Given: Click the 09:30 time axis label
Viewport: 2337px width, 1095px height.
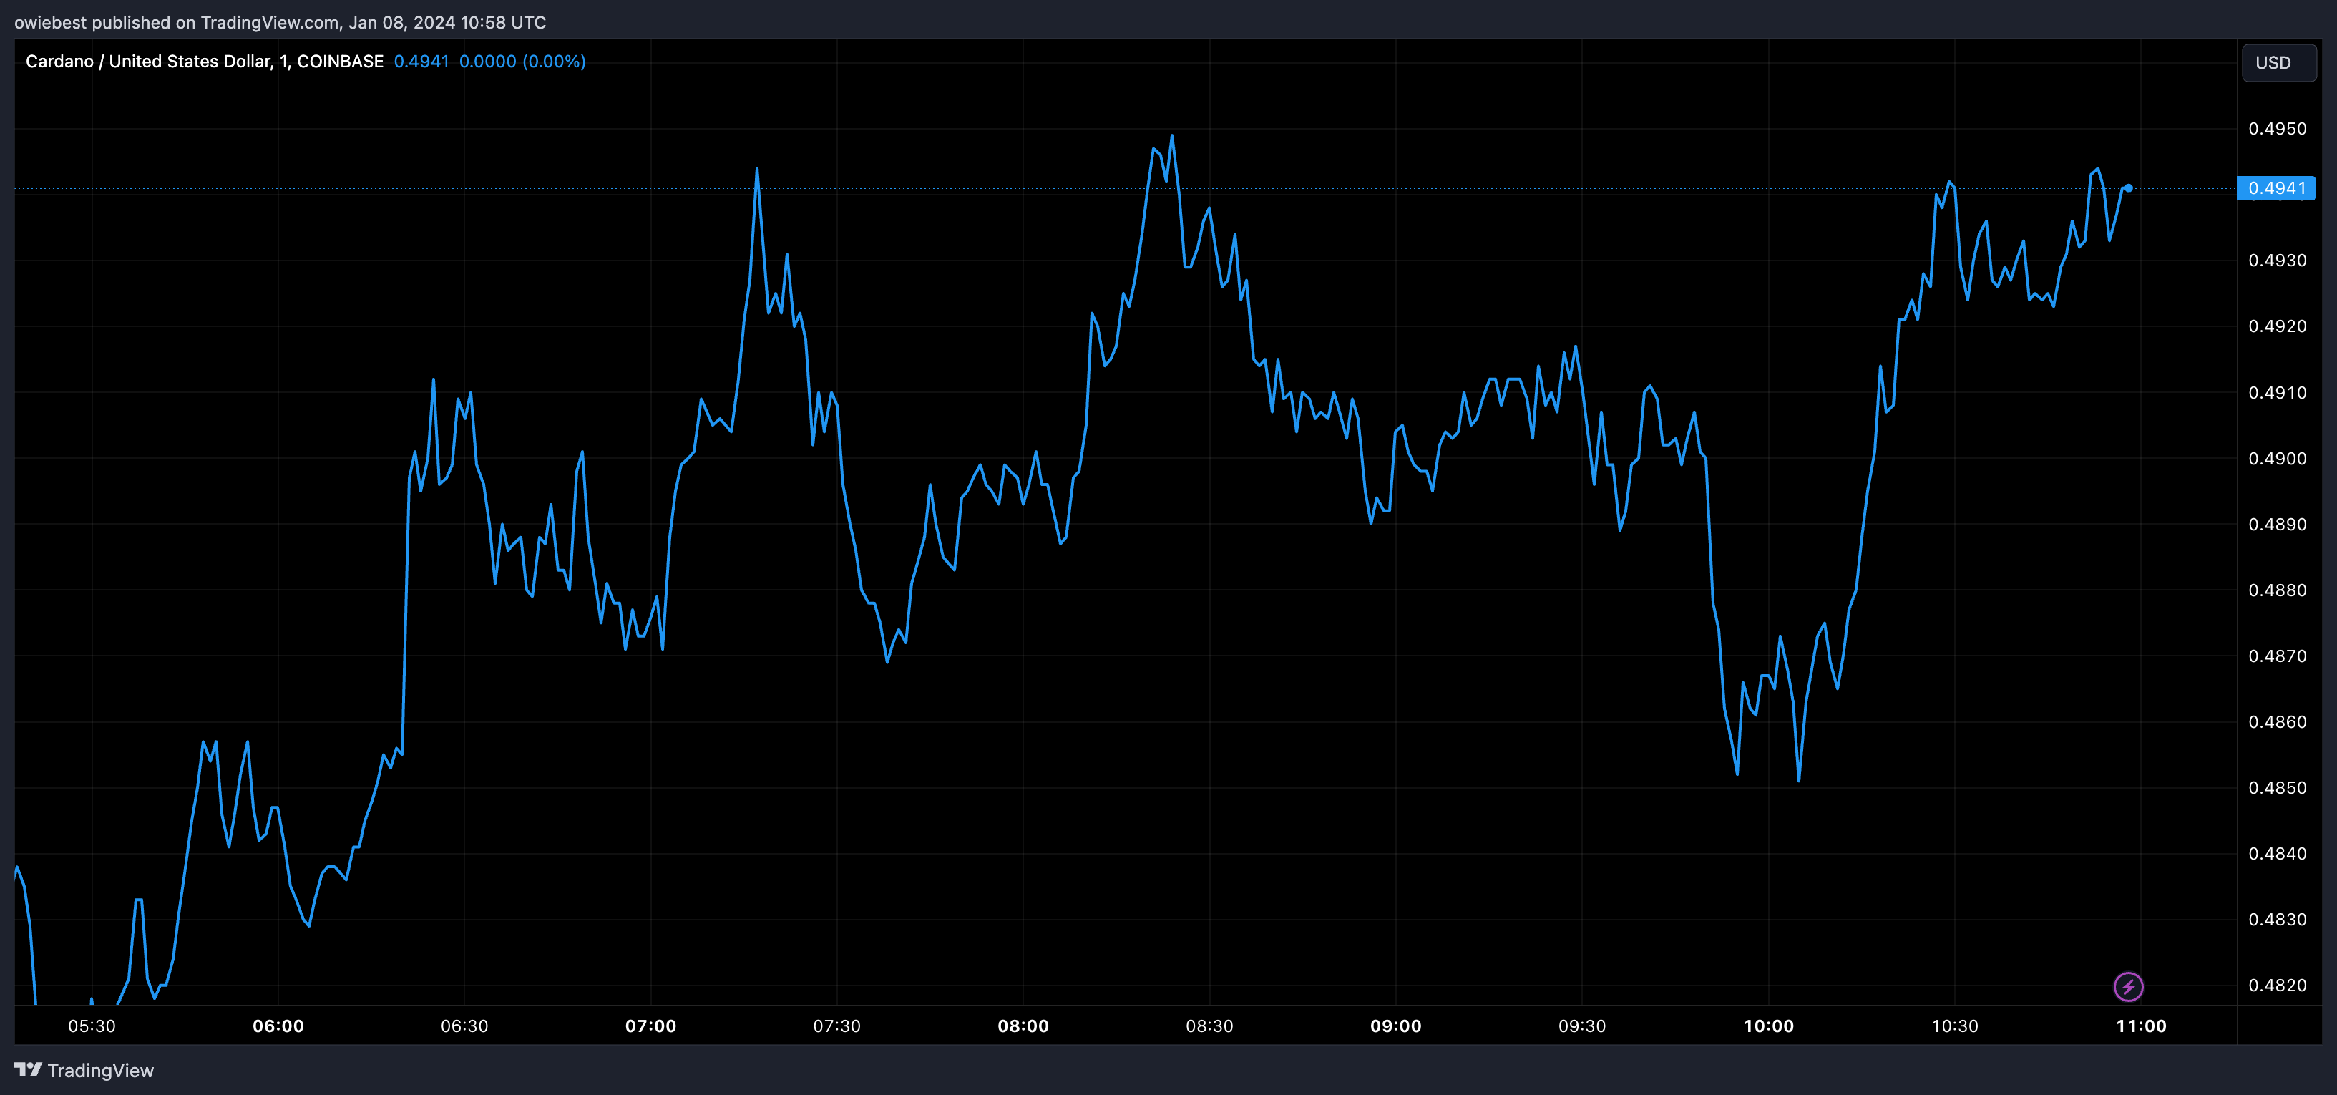Looking at the screenshot, I should (x=1582, y=1026).
